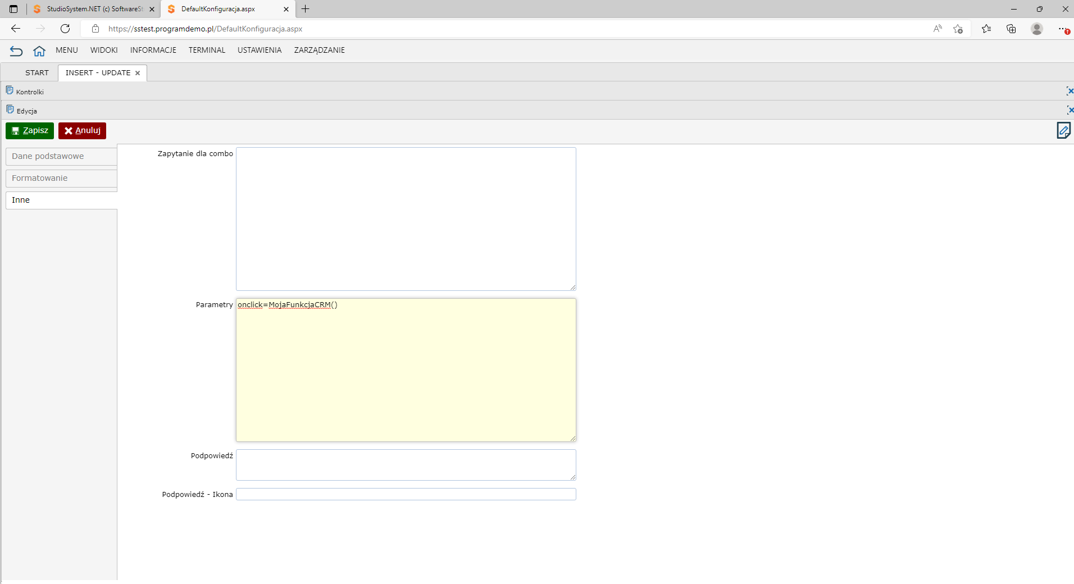Focus the Podpowiedź - Ikona field
The height and width of the screenshot is (584, 1074).
click(406, 494)
